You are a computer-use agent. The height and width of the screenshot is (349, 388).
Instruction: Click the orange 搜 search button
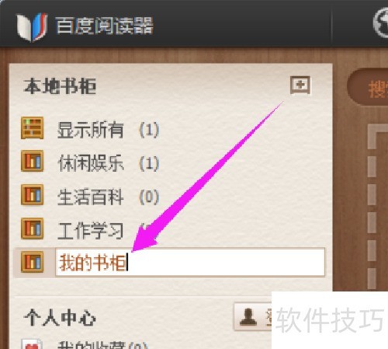coord(378,89)
